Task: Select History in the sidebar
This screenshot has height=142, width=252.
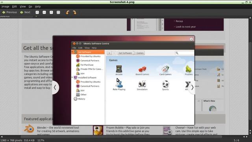Action: coord(80,99)
